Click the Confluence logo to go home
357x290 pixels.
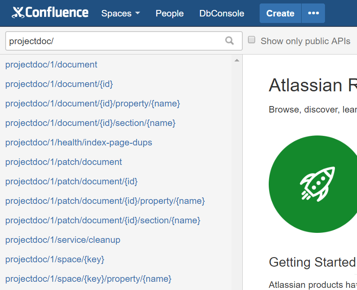[x=49, y=13]
